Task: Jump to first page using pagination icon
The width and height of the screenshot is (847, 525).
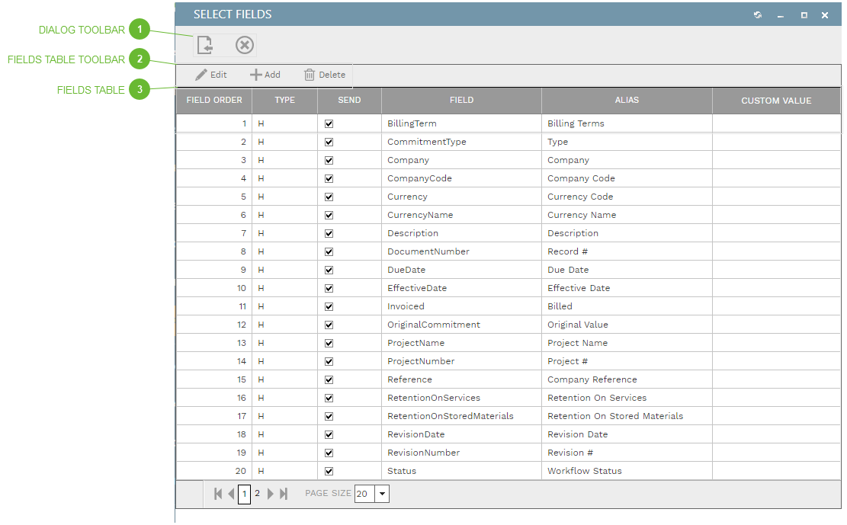Action: pos(217,493)
